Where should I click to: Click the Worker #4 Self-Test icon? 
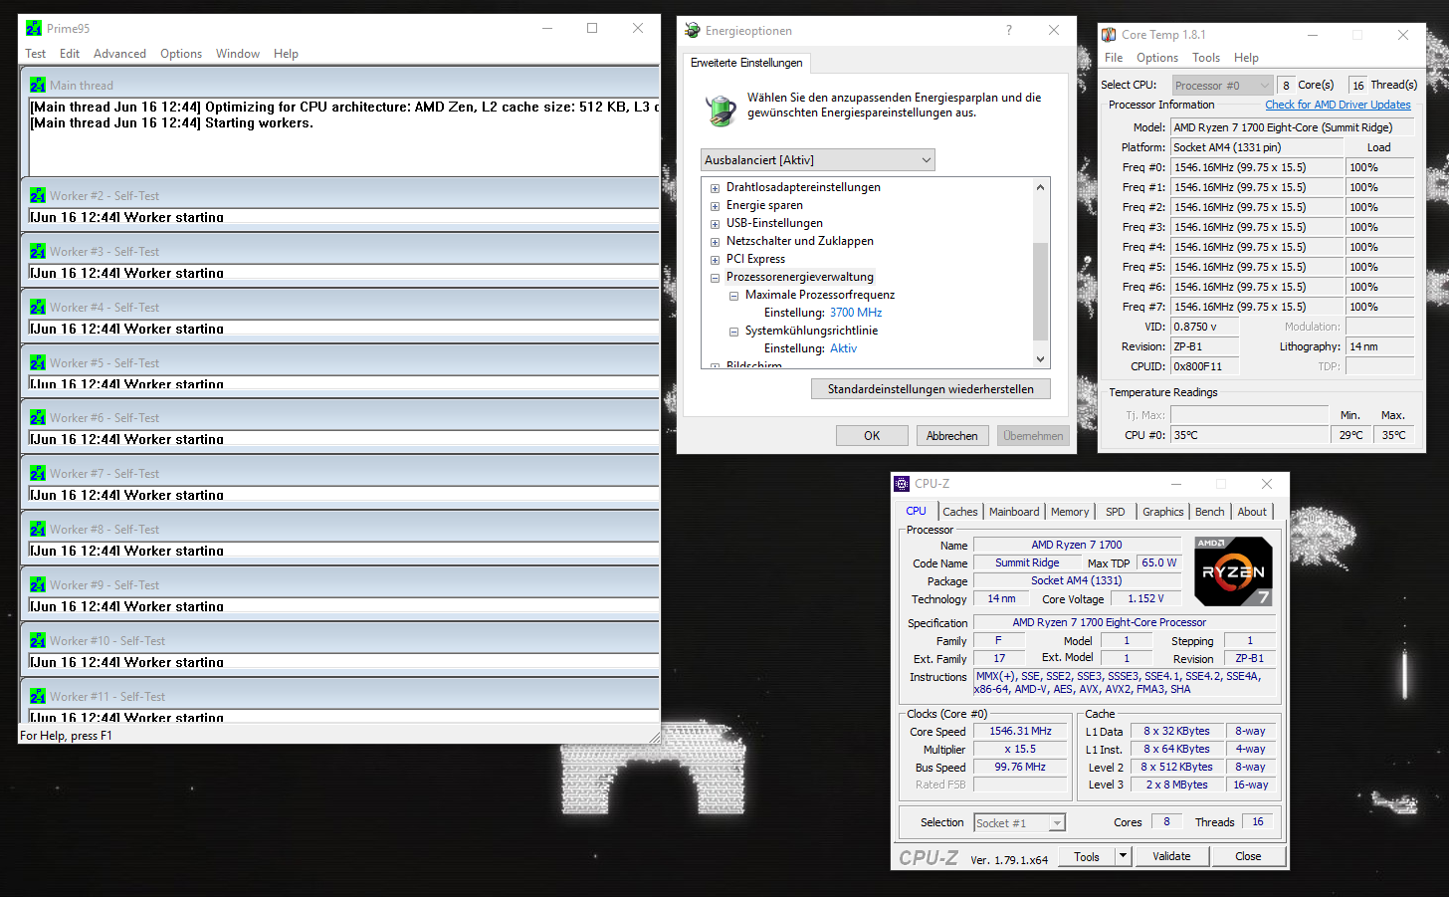(x=38, y=308)
